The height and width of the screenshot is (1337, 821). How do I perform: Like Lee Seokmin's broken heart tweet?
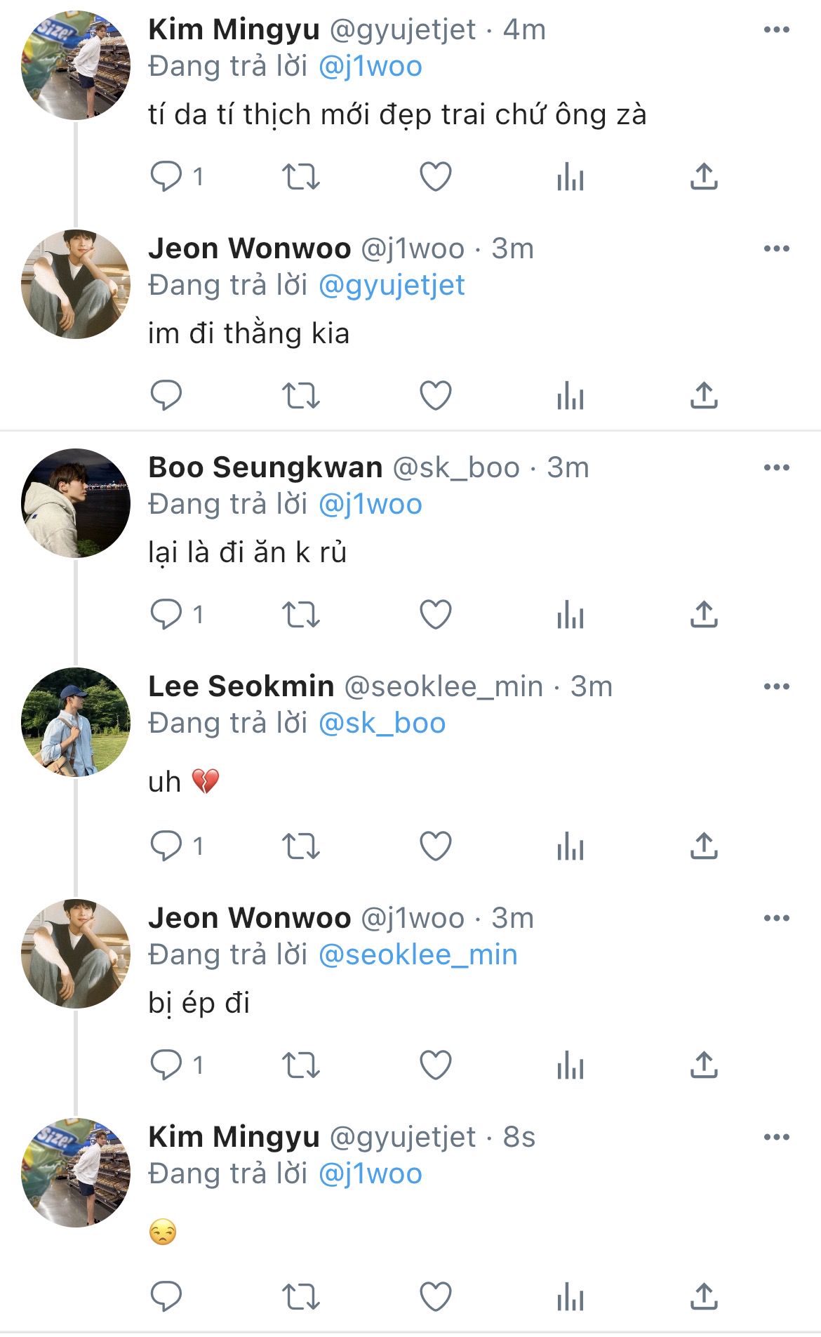(x=435, y=846)
